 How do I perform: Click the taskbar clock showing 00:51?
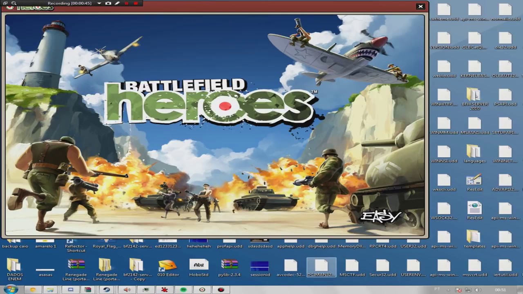tap(500, 290)
